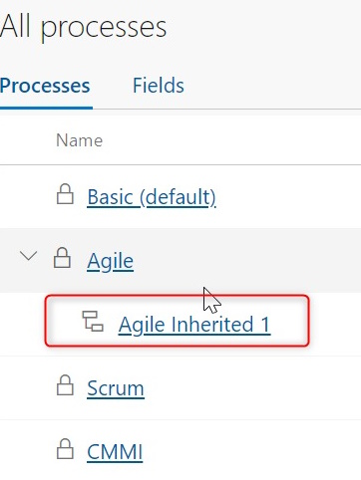Select the highlighted Agile row's empty area
361x480 pixels.
point(246,260)
